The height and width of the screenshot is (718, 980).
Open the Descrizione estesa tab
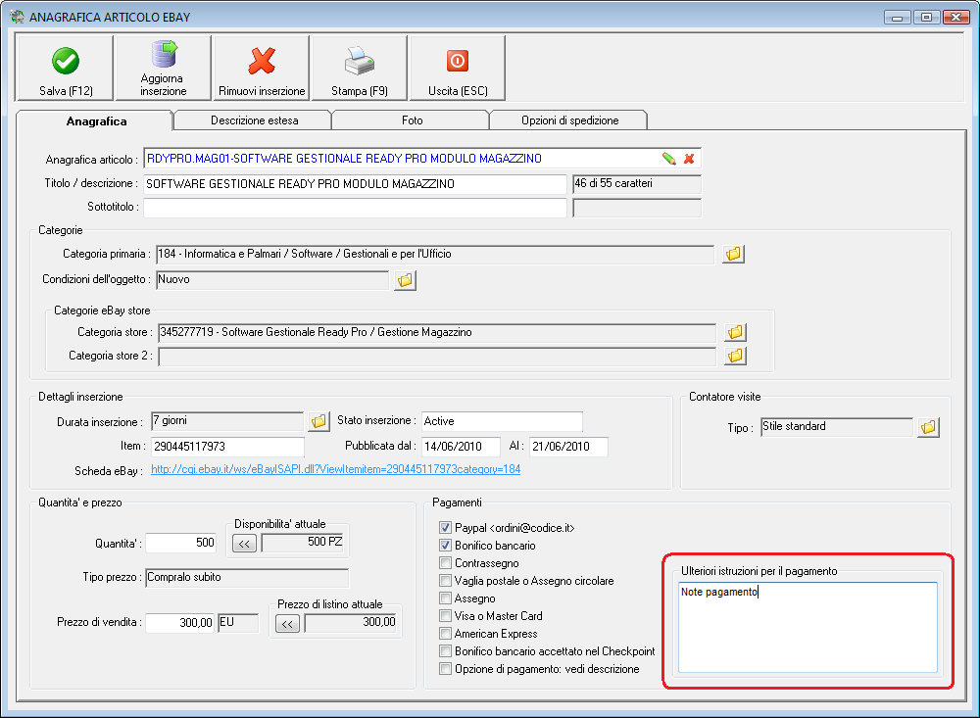[x=254, y=120]
